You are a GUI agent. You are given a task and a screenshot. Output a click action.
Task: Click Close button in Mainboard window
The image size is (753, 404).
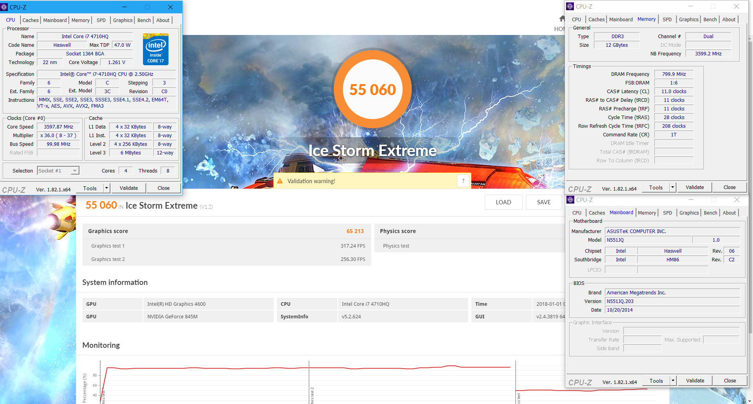(730, 381)
